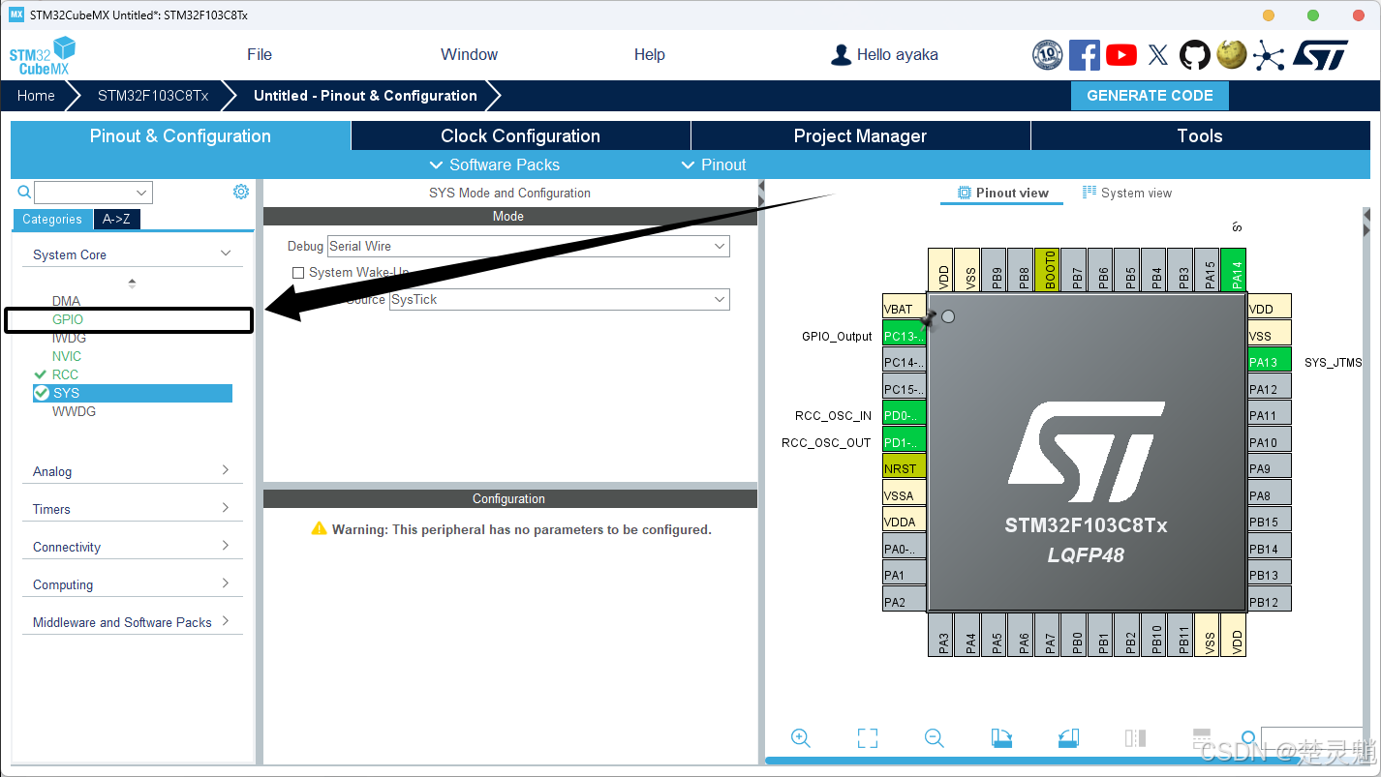Screen dimensions: 1381x777
Task: Switch to the Clock Configuration tab
Action: 521,135
